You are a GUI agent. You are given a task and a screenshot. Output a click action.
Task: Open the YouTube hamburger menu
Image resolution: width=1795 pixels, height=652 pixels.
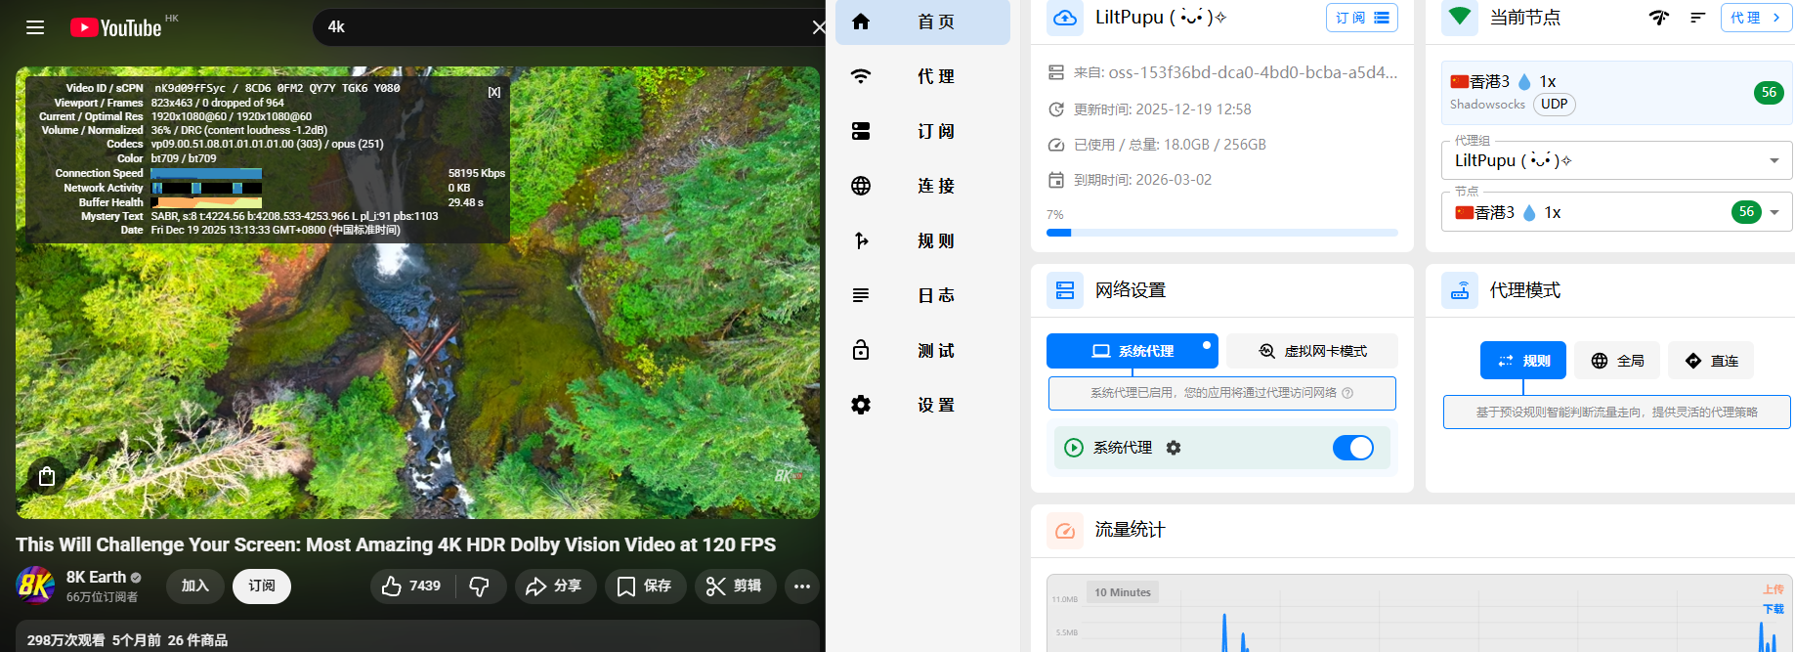[x=35, y=27]
